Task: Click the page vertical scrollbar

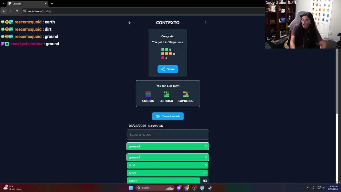Action: pyautogui.click(x=337, y=81)
